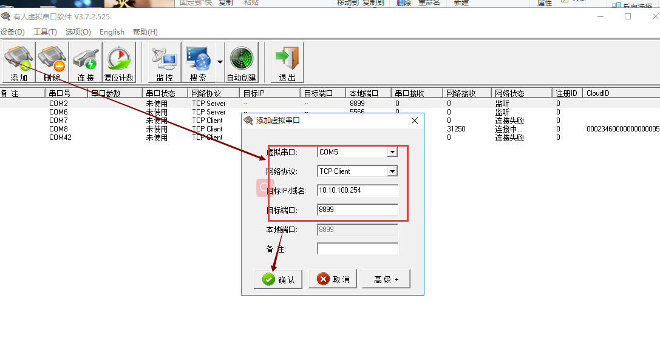The width and height of the screenshot is (660, 358).
Task: Click the 目标IP/域名 input field
Action: point(358,191)
